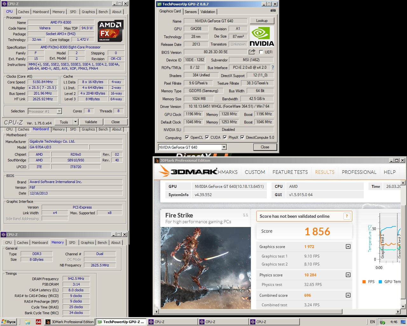The image size is (407, 326).
Task: Collapse the Combined score section
Action: click(348, 295)
